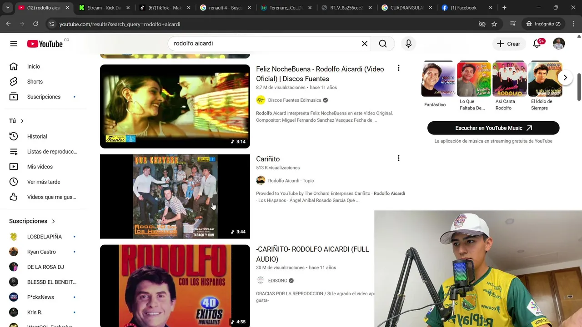Viewport: 582px width, 327px height.
Task: Play the Cariñito album cover thumbnail
Action: point(175,196)
